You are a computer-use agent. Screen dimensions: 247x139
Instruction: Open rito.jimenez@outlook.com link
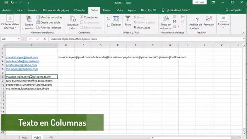click(22, 69)
